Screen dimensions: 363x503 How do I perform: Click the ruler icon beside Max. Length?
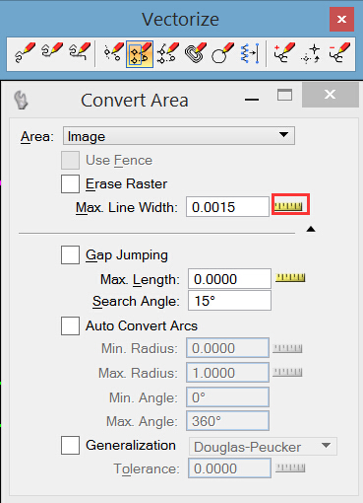pyautogui.click(x=290, y=278)
